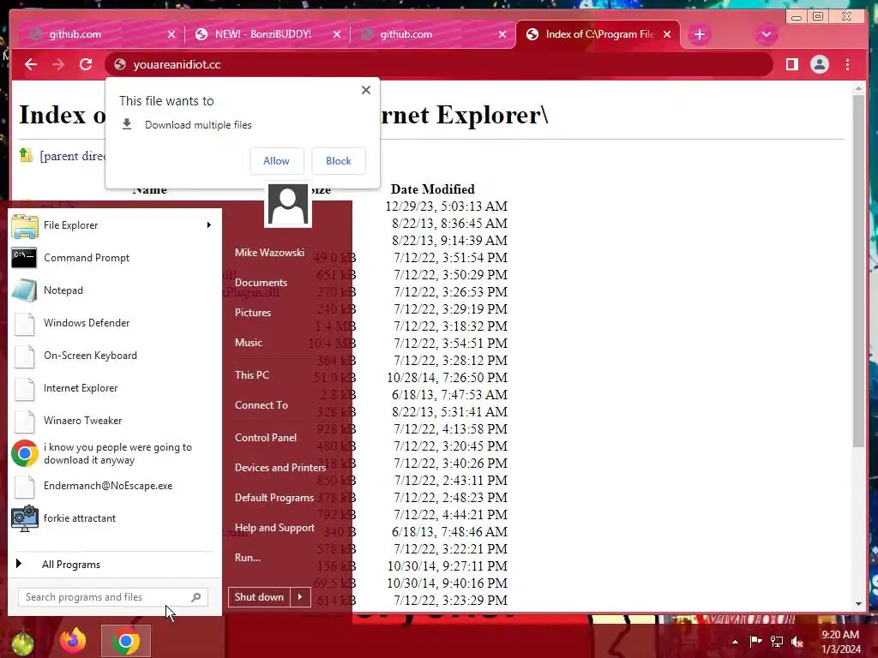The height and width of the screenshot is (658, 878).
Task: Switch to the first github.com tab
Action: [x=75, y=34]
